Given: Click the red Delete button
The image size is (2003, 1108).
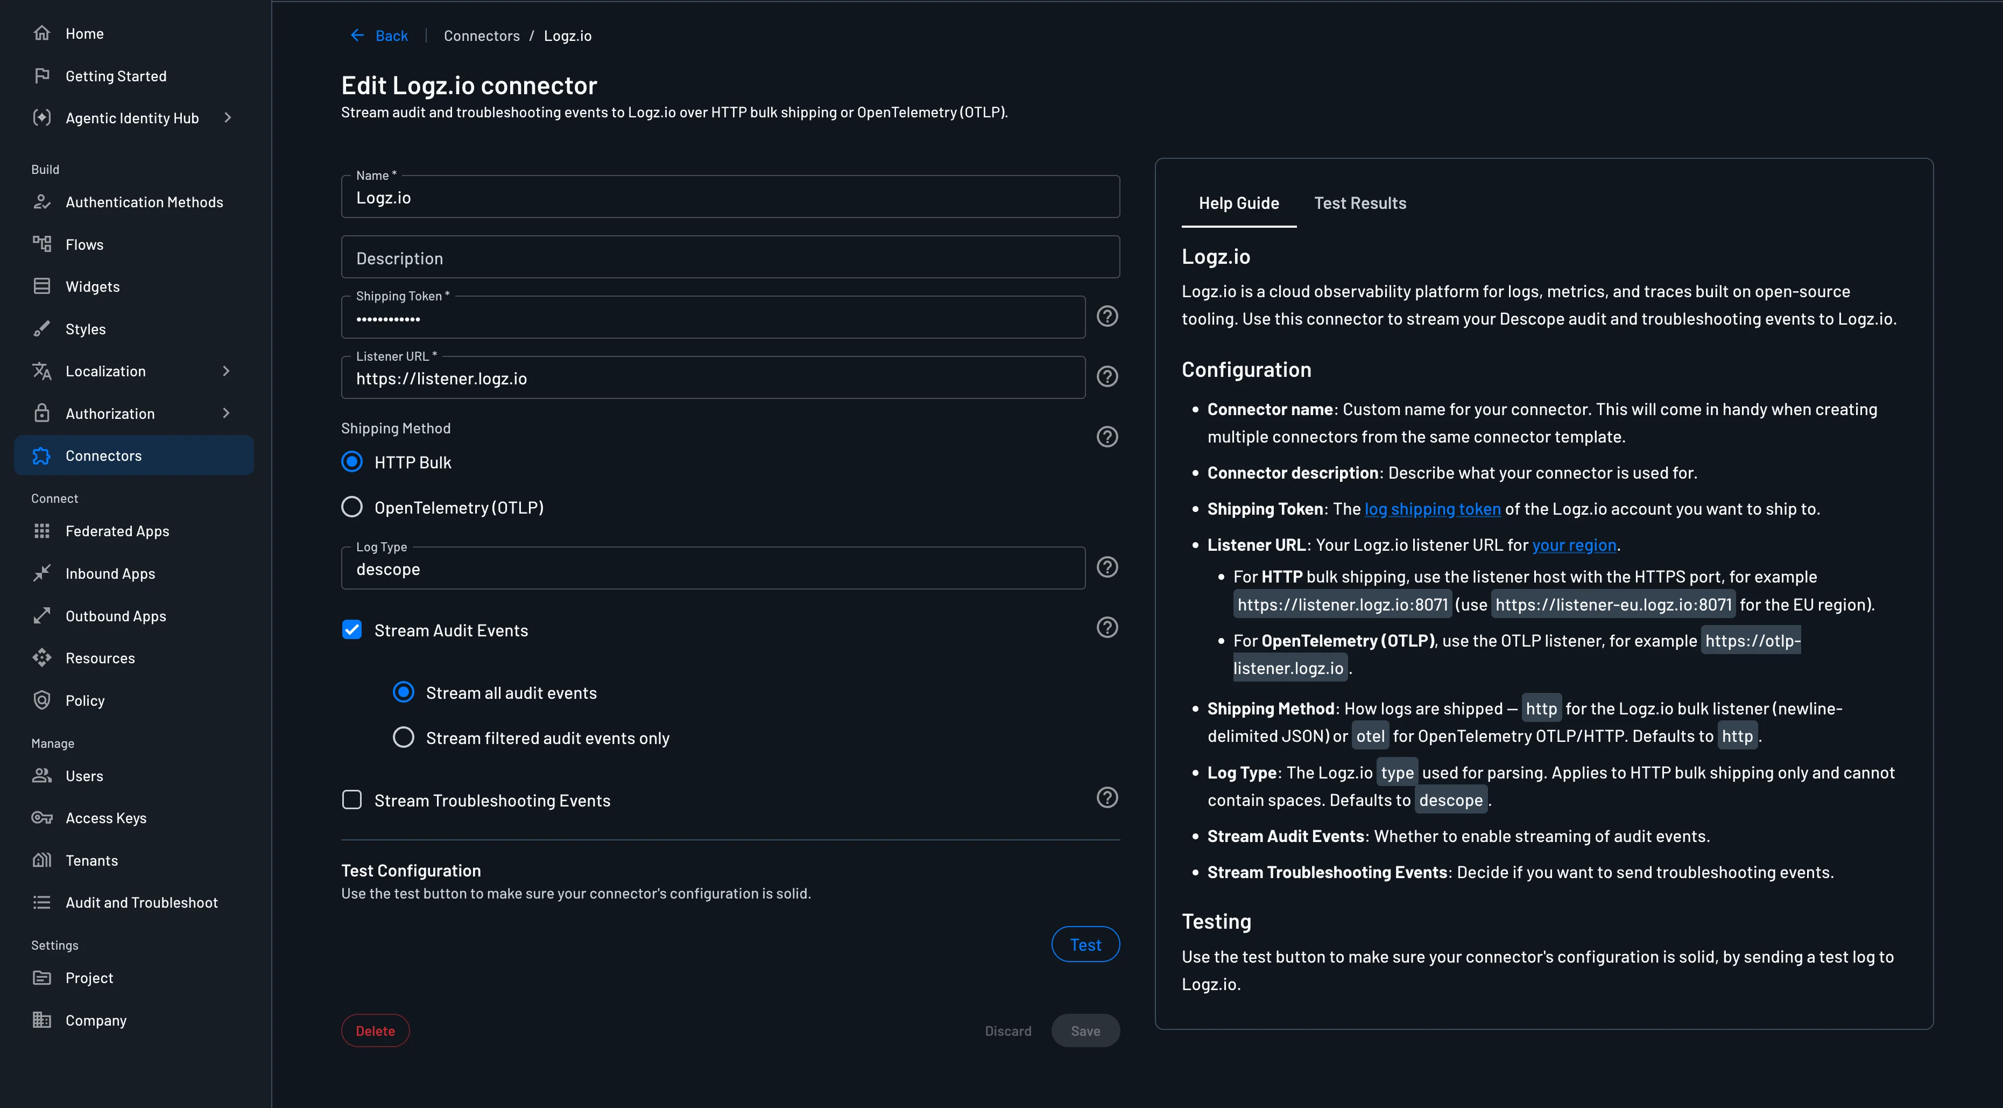Looking at the screenshot, I should 376,1031.
